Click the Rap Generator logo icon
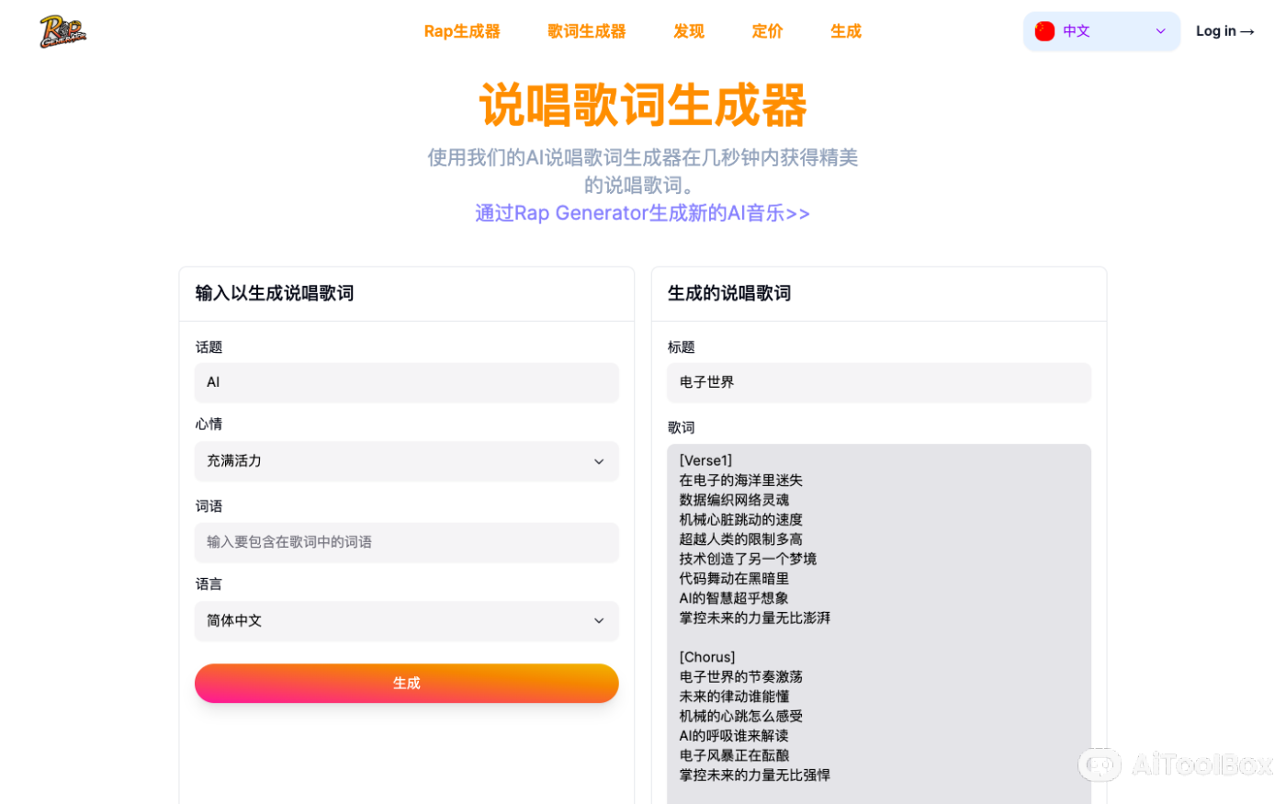 pyautogui.click(x=61, y=30)
